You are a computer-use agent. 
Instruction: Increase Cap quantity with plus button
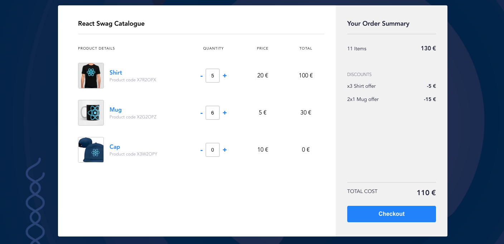[x=225, y=150]
